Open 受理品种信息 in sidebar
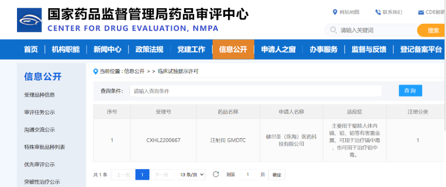The height and width of the screenshot is (187, 446). [40, 95]
